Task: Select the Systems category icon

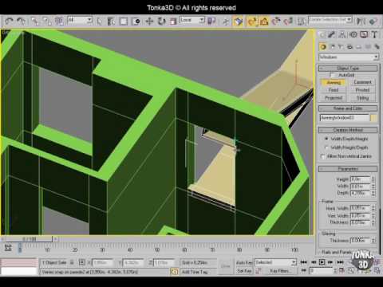Action: point(377,47)
